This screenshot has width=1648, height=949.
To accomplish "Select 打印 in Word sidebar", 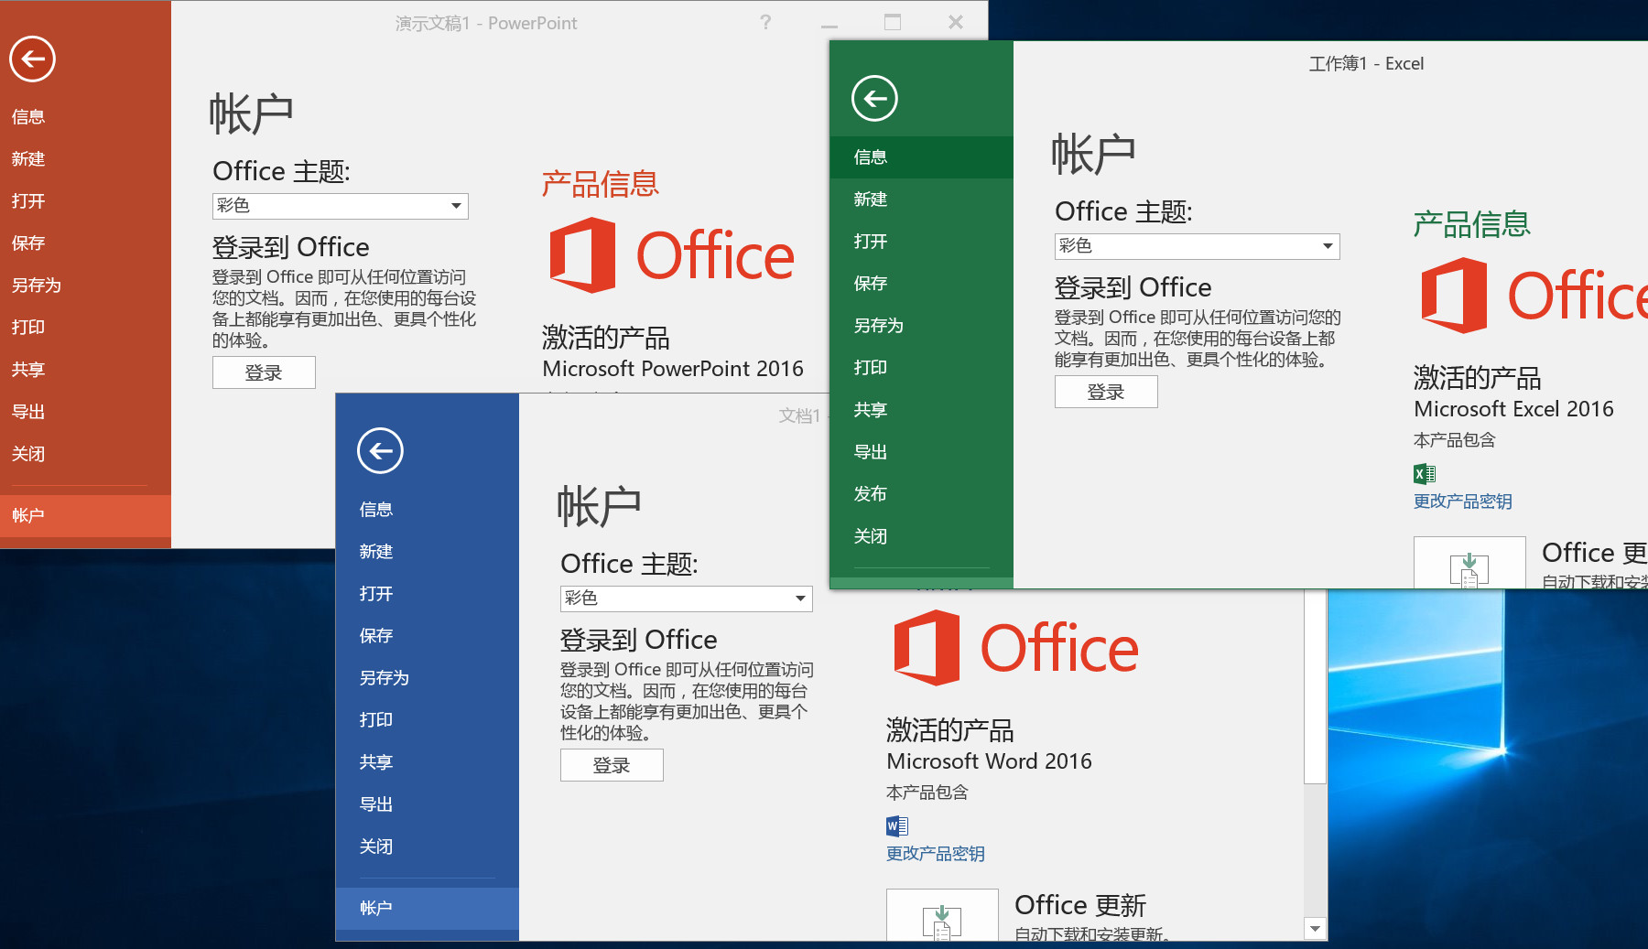I will 427,719.
